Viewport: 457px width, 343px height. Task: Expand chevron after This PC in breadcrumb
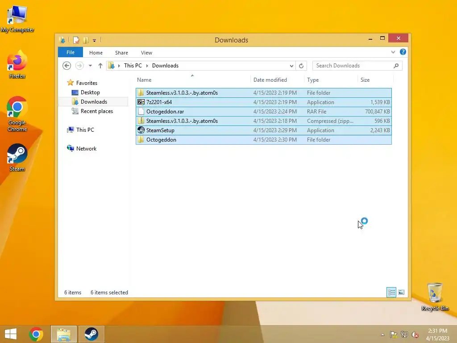point(147,66)
